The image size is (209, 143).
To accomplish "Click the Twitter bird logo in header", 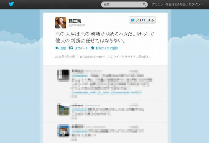I will pyautogui.click(x=11, y=4).
